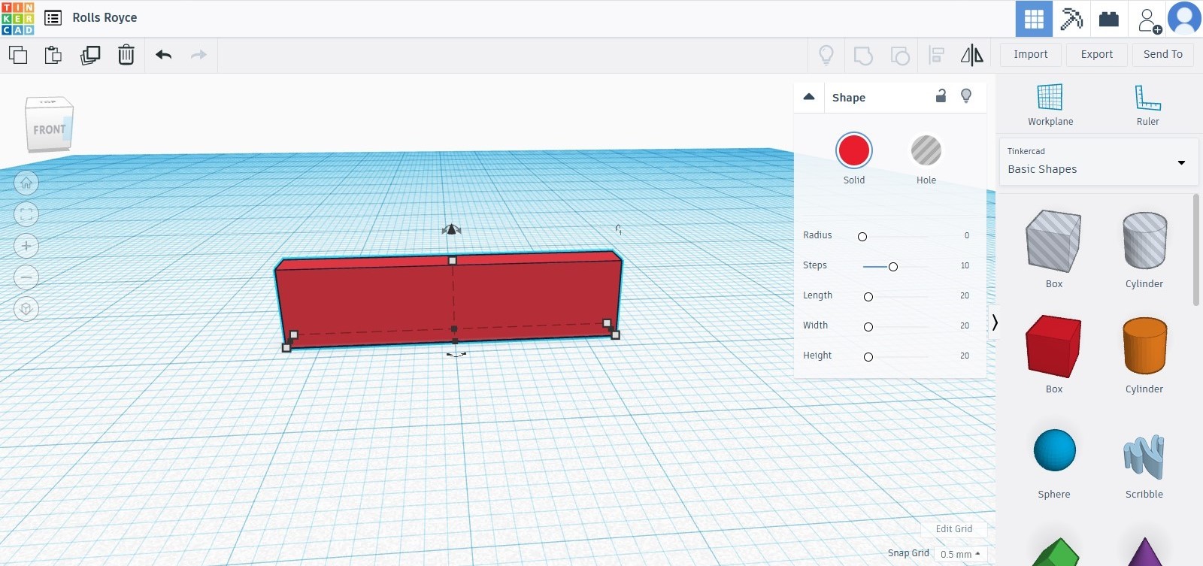
Task: Duplicate and repeat the selected shape
Action: point(90,55)
